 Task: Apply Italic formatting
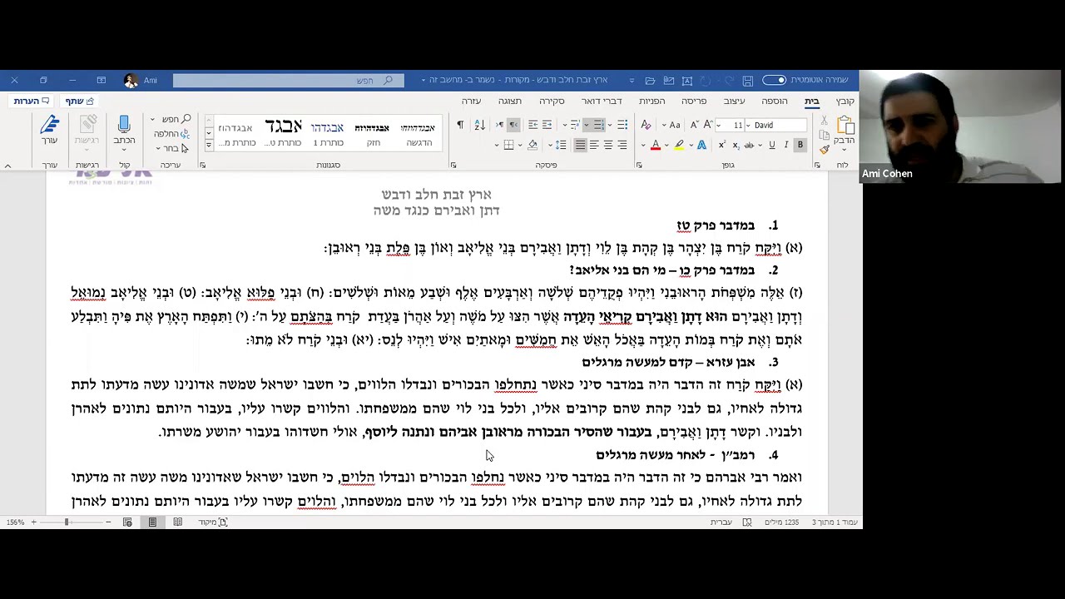coord(786,145)
